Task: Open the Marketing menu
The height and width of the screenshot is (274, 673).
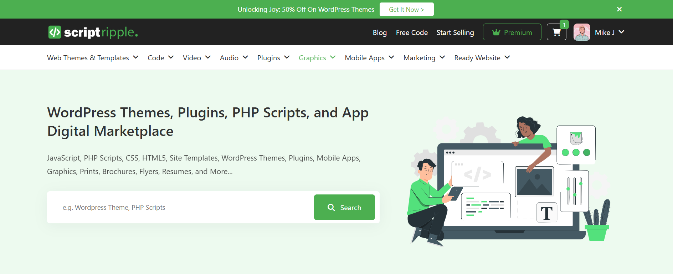Action: click(419, 58)
